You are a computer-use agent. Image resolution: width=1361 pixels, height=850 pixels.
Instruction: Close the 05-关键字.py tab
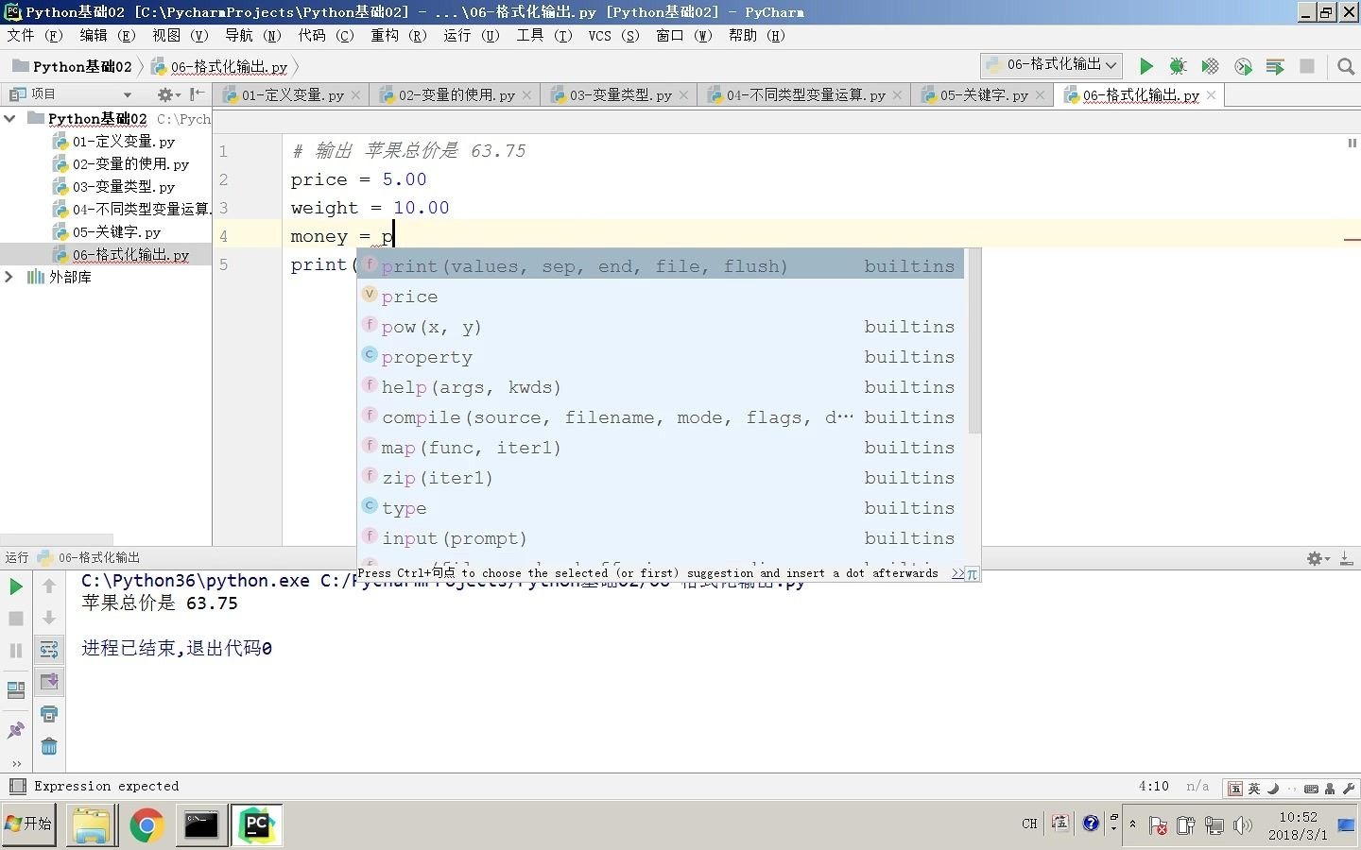1040,95
